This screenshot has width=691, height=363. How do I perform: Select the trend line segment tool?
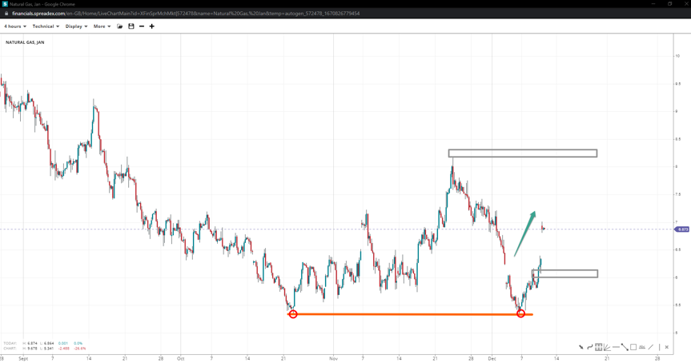pyautogui.click(x=625, y=347)
